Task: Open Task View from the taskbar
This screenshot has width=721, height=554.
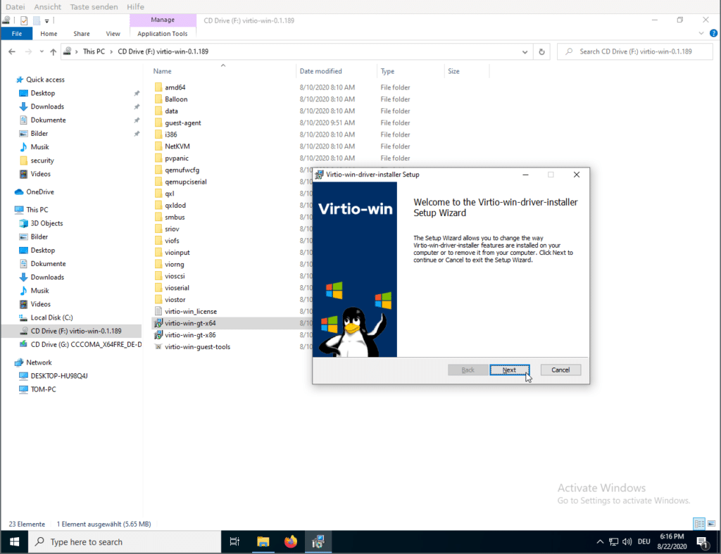Action: coord(235,542)
